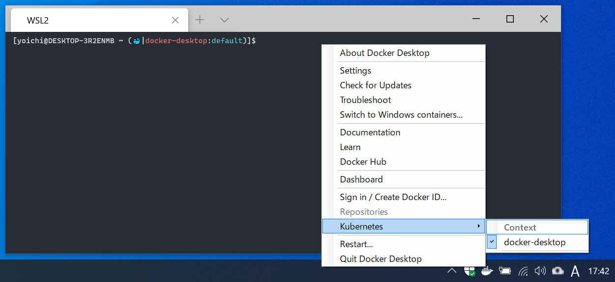The width and height of the screenshot is (615, 282).
Task: Close the WSL2 tab
Action: (x=175, y=20)
